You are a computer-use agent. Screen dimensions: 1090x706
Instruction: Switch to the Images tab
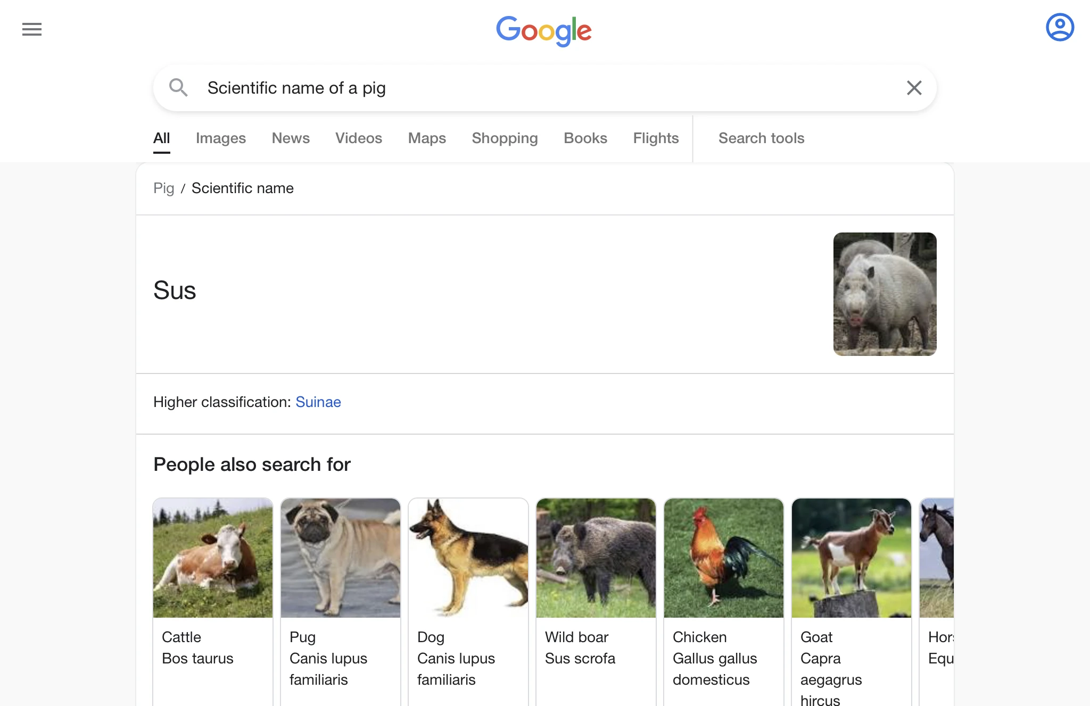[221, 138]
